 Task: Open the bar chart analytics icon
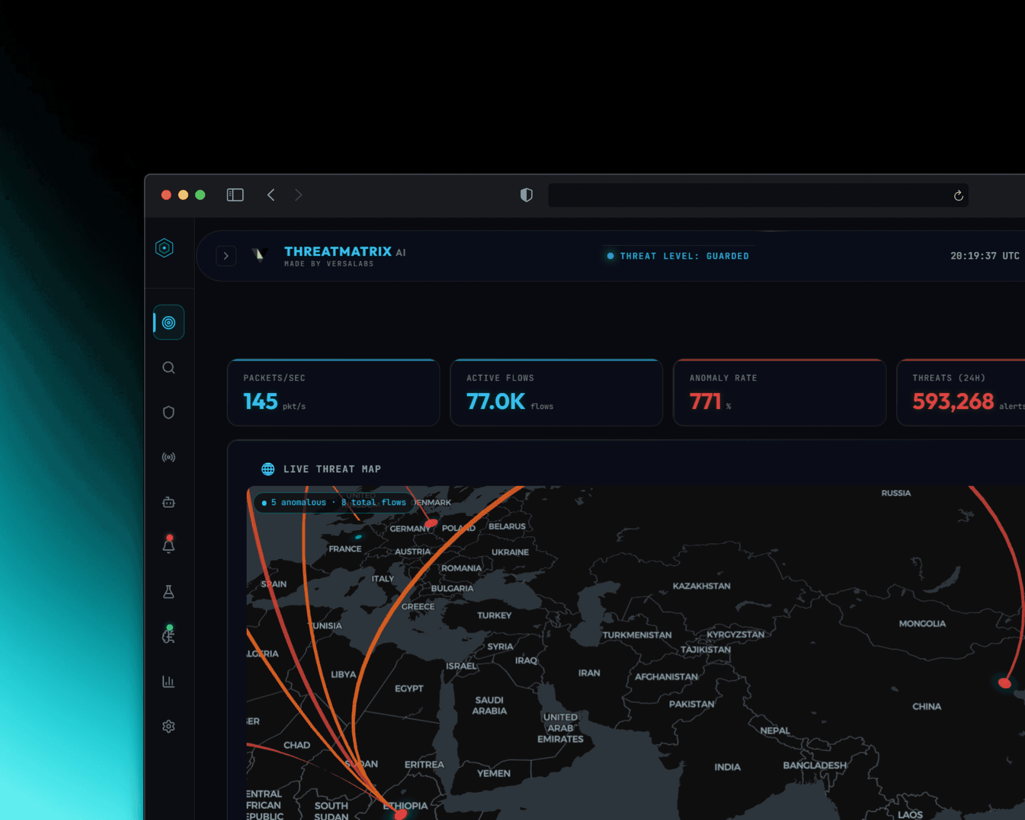click(x=169, y=682)
